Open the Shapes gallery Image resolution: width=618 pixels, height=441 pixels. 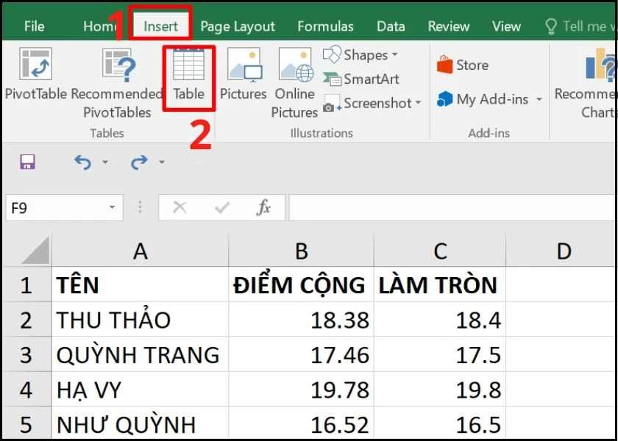point(360,54)
